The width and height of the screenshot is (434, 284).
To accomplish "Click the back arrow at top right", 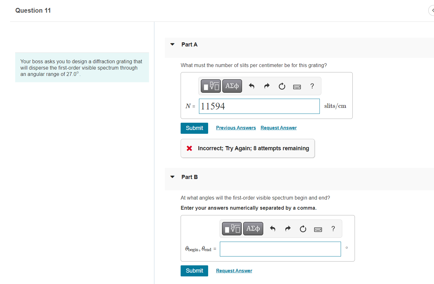I will click(x=432, y=10).
